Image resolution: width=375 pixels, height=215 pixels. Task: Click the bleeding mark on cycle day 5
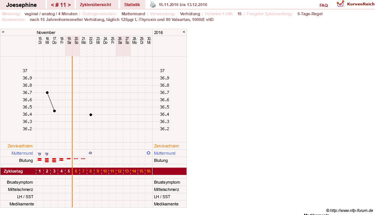tap(69, 158)
